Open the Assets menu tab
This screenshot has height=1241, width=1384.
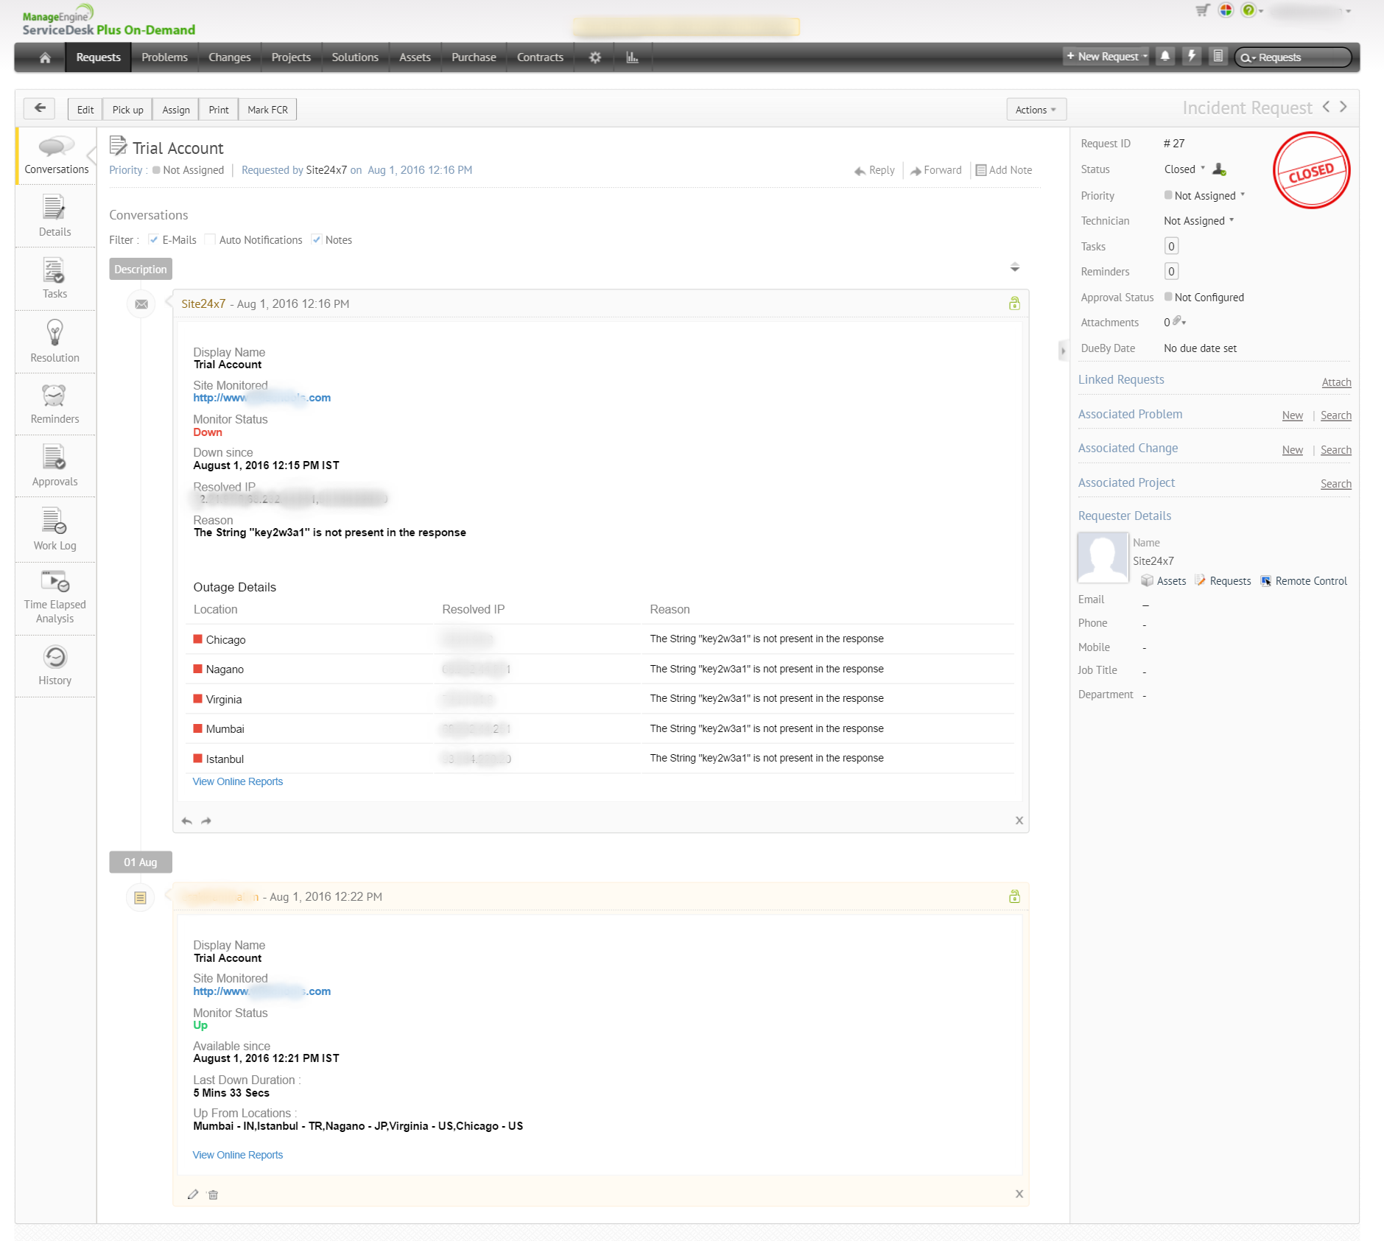415,57
